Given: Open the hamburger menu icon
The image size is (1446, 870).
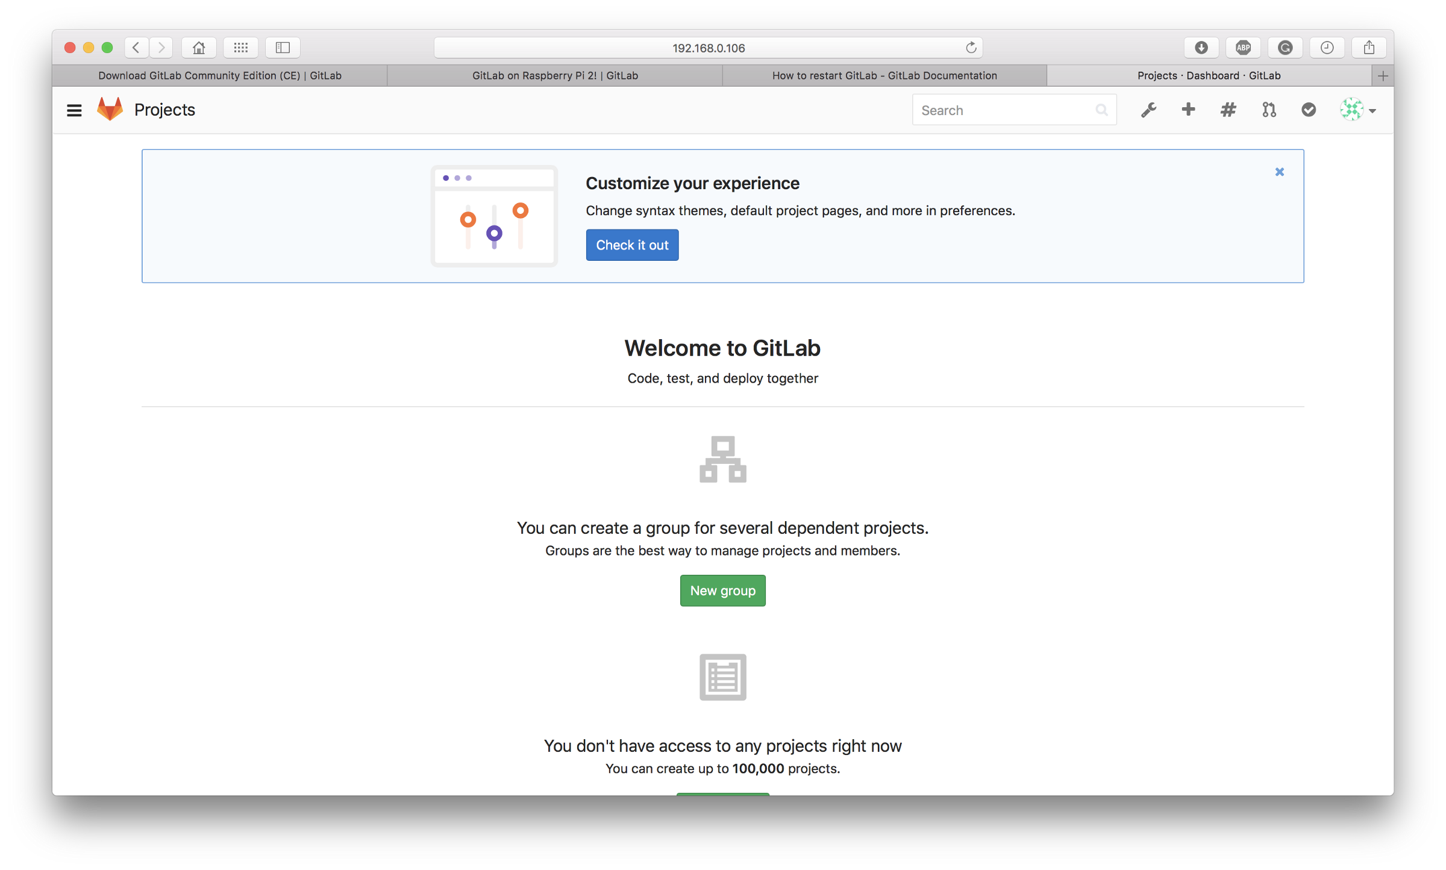Looking at the screenshot, I should [x=74, y=110].
